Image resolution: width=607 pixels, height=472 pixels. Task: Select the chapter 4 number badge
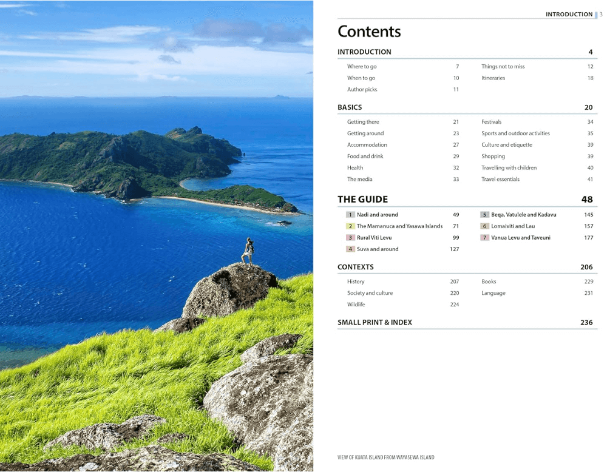click(350, 249)
